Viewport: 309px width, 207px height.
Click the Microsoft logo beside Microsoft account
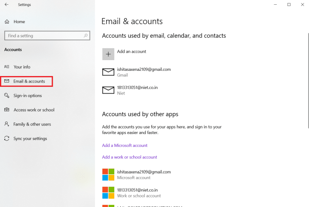click(x=108, y=174)
